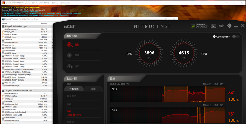This screenshot has height=124, width=246.
Task: Select GPU Computing (Compute 1) Usage row
Action: pyautogui.click(x=27, y=75)
